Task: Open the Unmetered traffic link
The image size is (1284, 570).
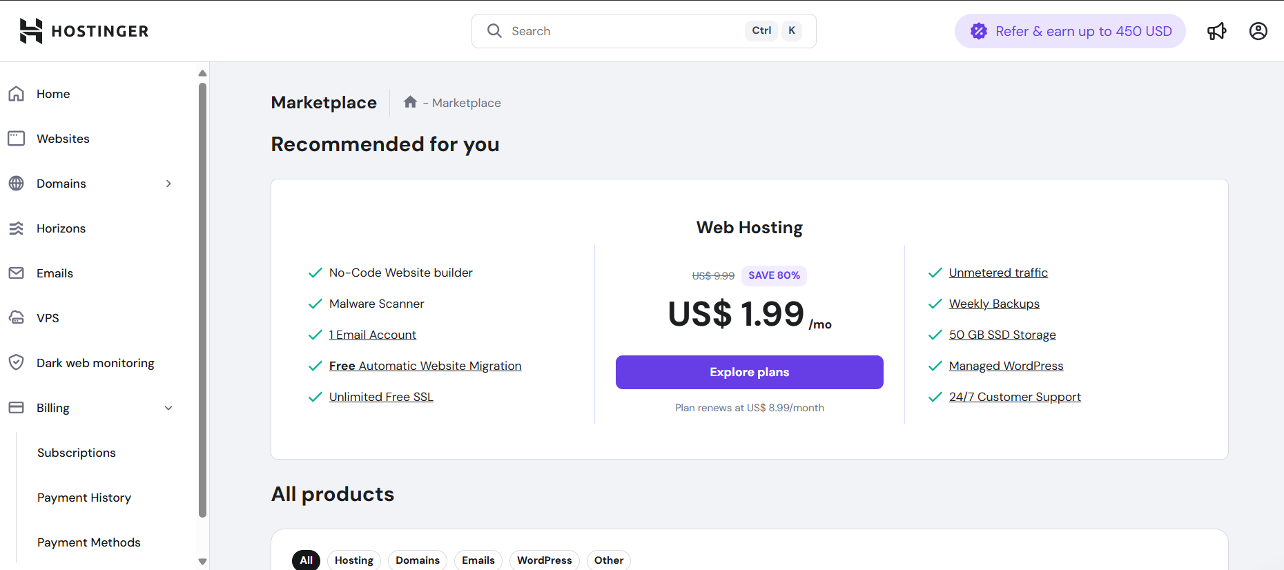Action: coord(998,273)
